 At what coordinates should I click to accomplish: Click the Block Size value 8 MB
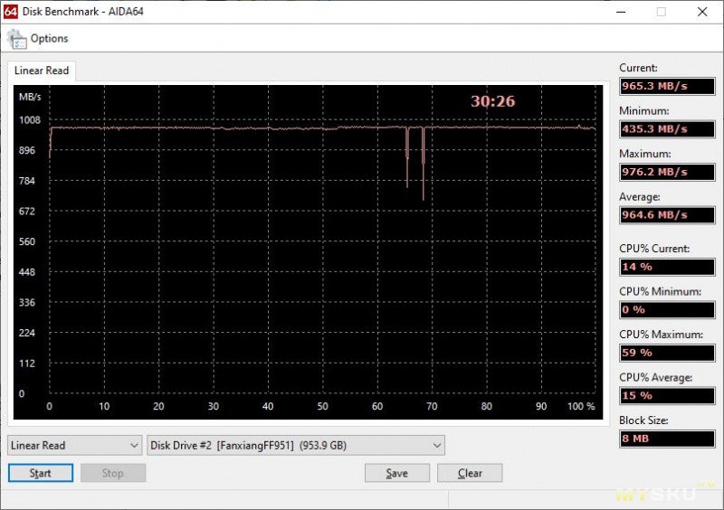667,439
